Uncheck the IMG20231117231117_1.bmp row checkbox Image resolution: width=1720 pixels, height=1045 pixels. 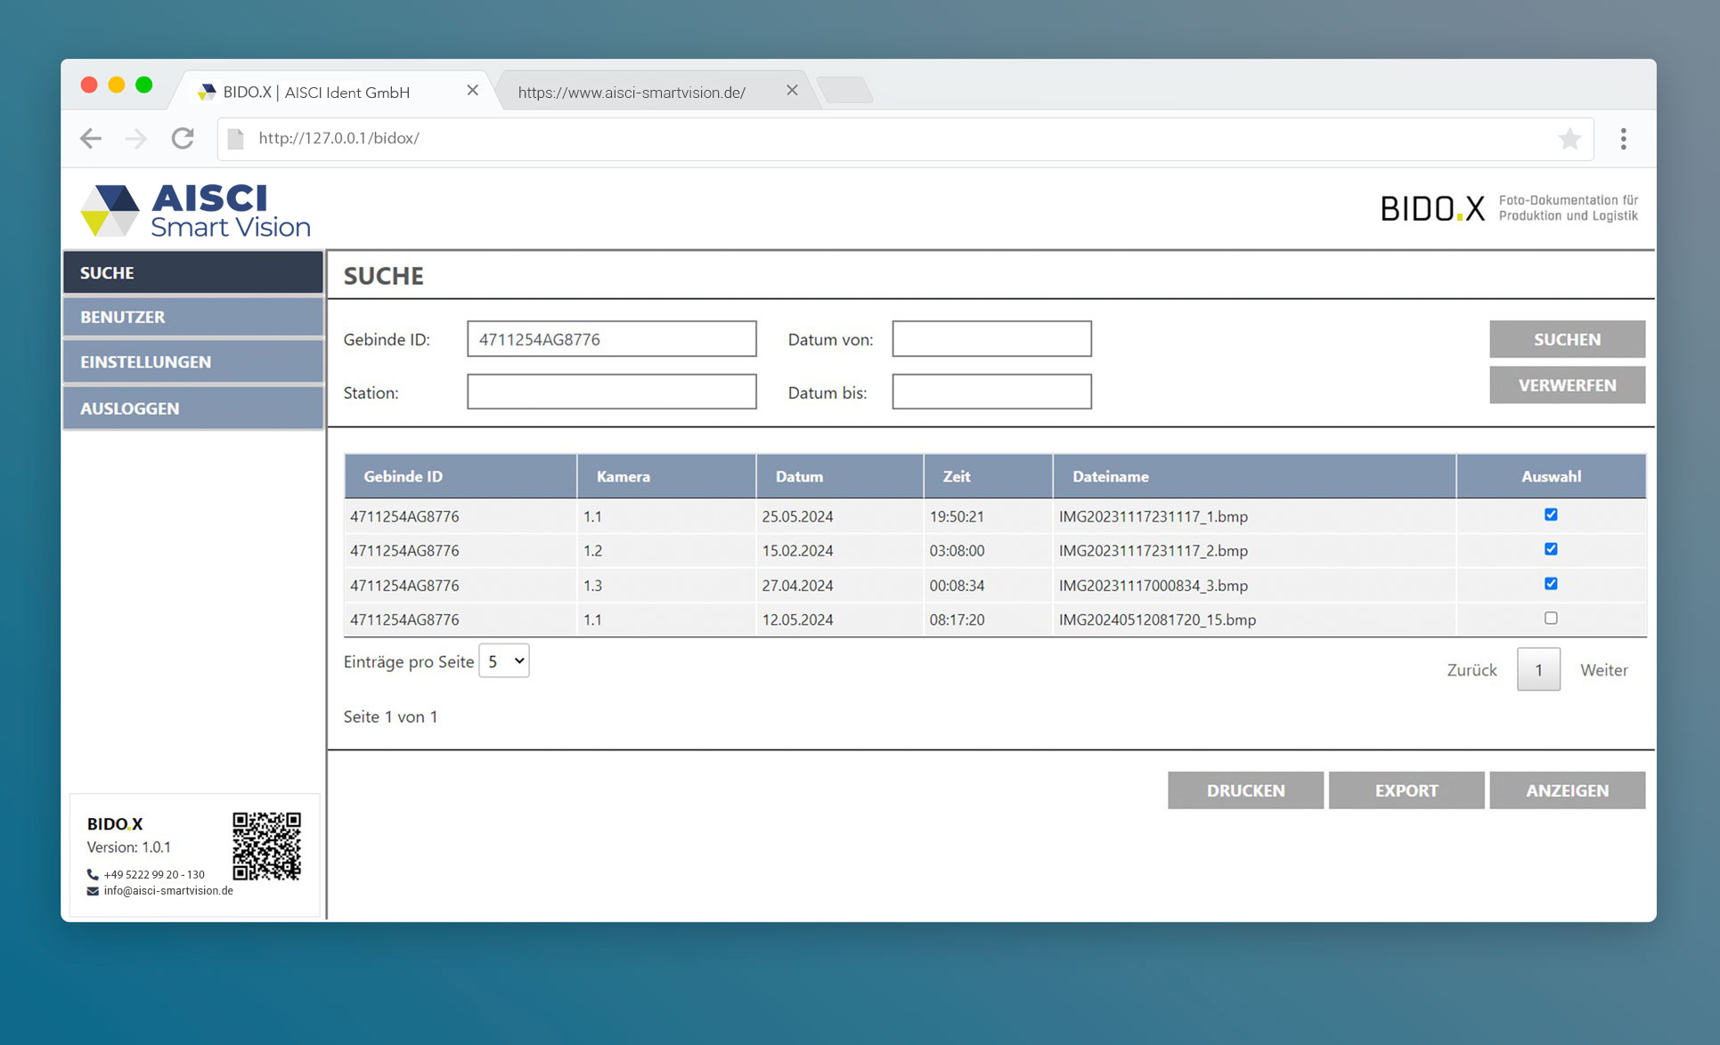(1551, 514)
